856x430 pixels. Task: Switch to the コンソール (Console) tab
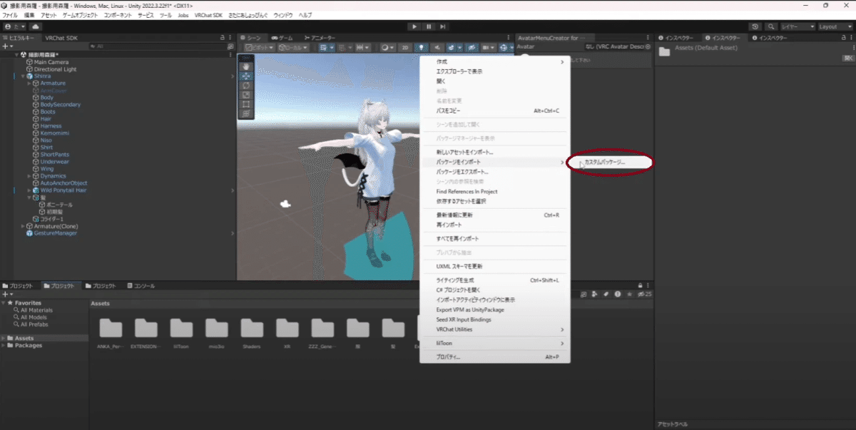[x=141, y=286]
